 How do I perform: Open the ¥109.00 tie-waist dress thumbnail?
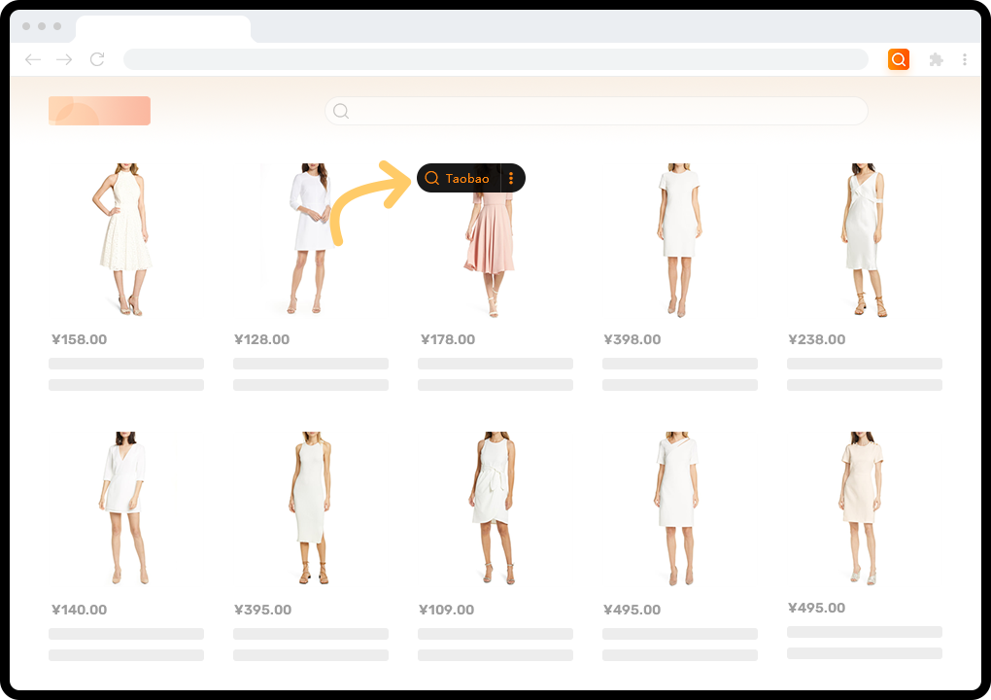494,506
